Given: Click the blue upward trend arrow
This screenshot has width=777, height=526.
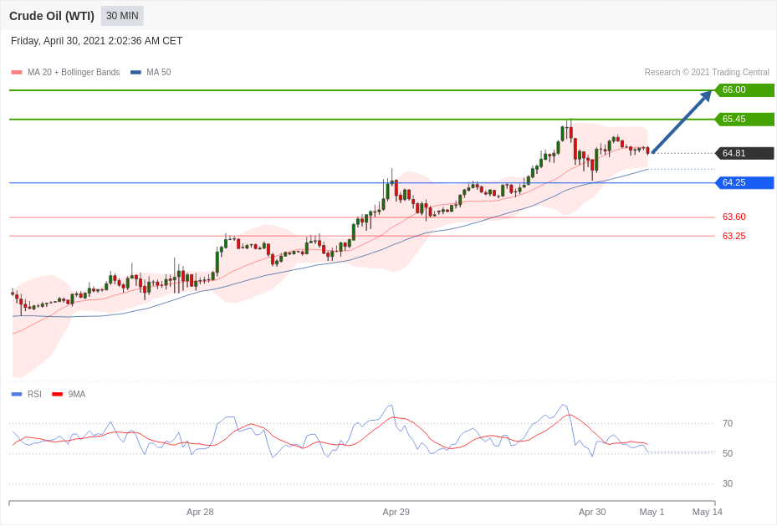Looking at the screenshot, I should tap(681, 123).
